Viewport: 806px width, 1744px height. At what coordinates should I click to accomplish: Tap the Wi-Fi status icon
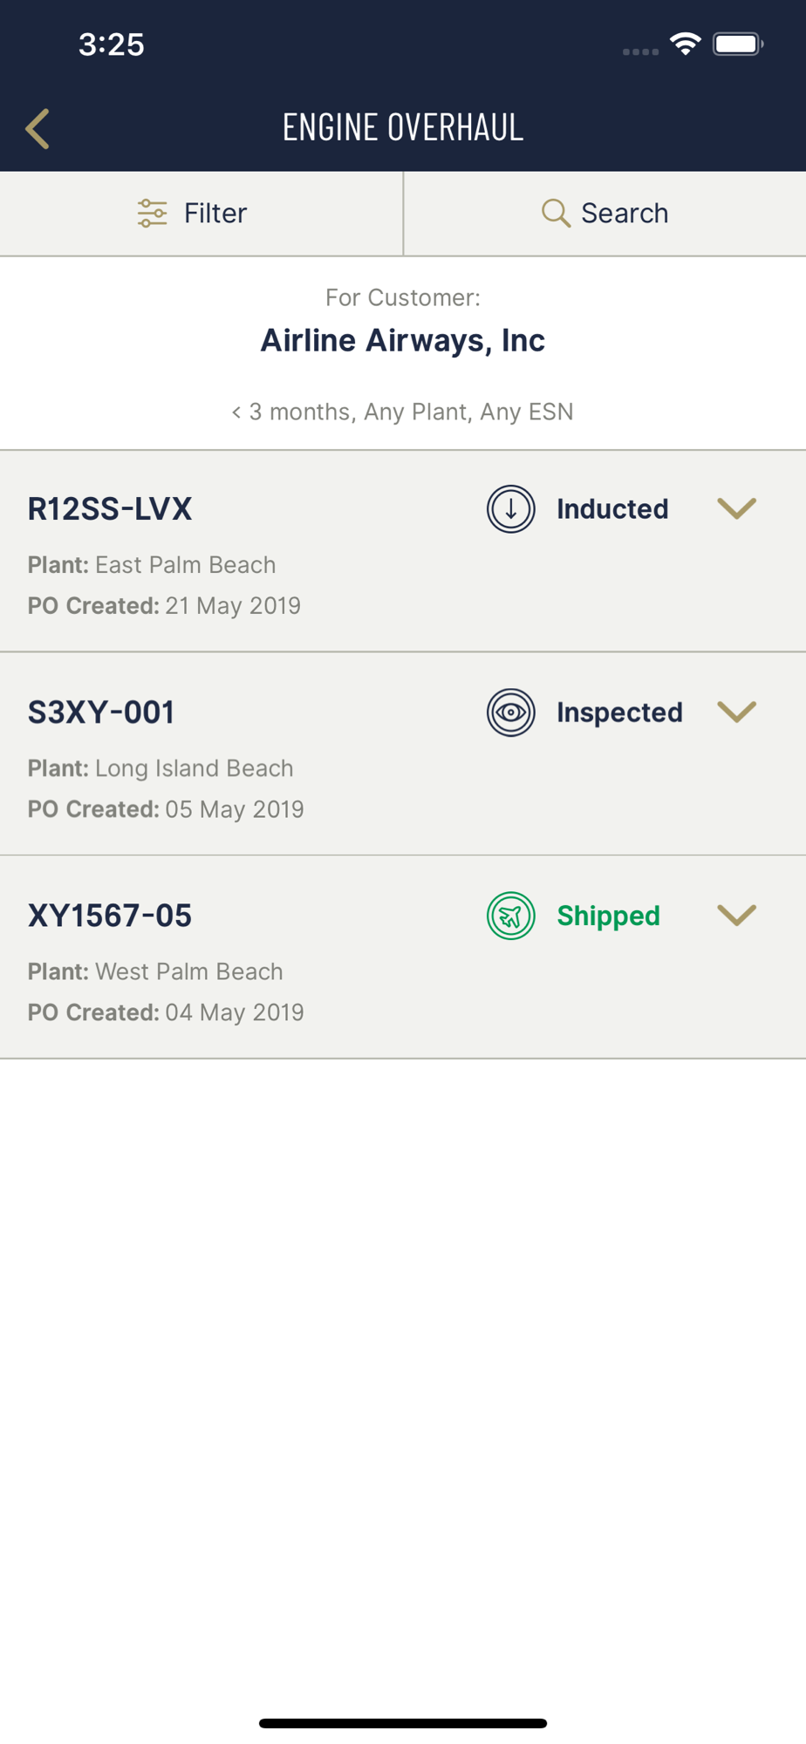686,44
